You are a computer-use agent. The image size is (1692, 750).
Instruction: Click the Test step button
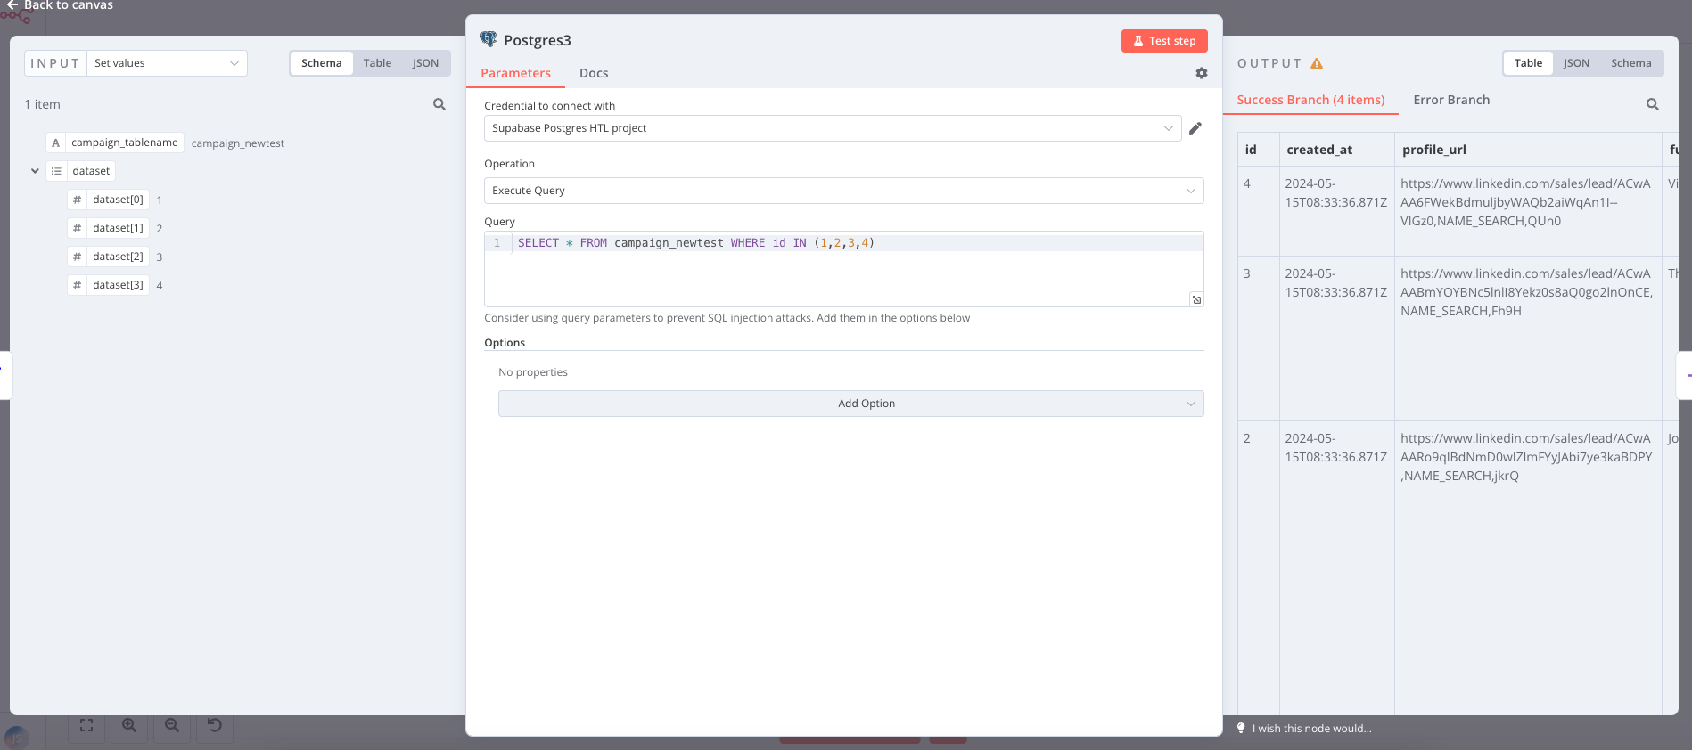coord(1164,41)
